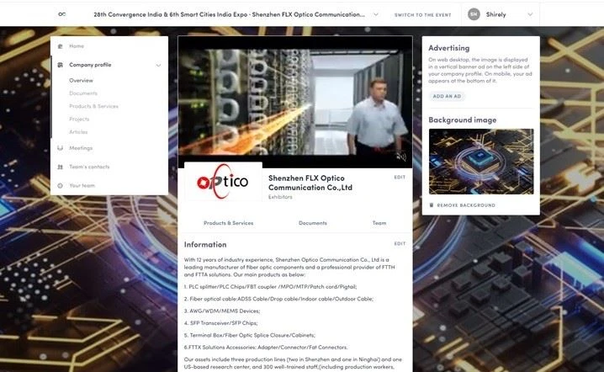
Task: Click the company banner video
Action: click(x=295, y=102)
